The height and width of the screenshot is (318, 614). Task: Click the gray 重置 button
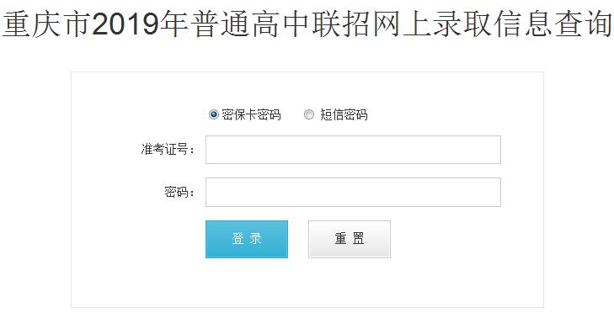(350, 239)
